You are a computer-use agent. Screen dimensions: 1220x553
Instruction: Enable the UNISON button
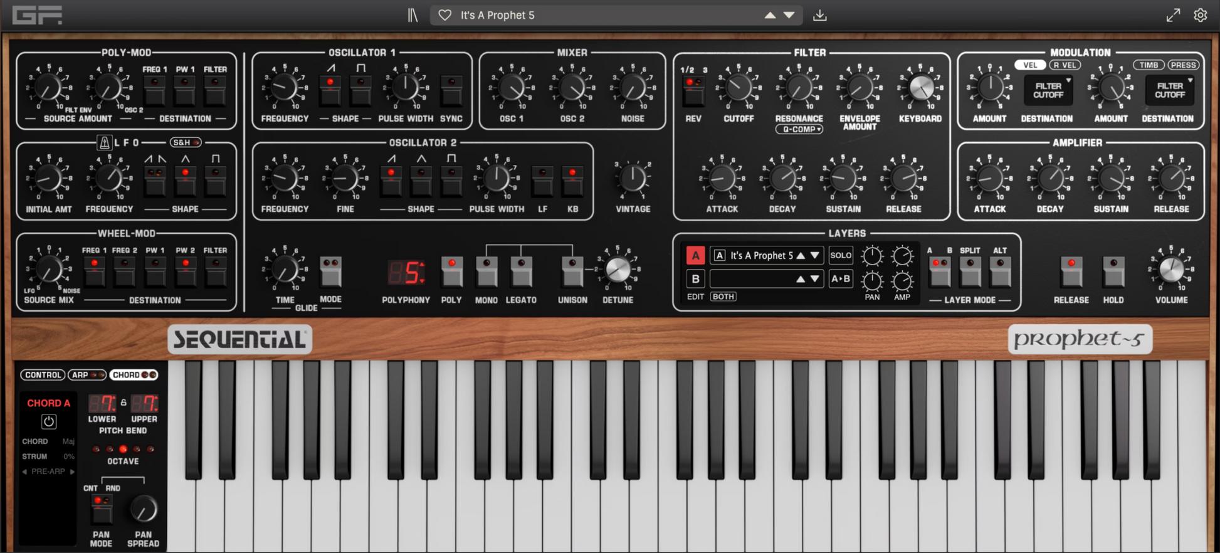(x=572, y=271)
